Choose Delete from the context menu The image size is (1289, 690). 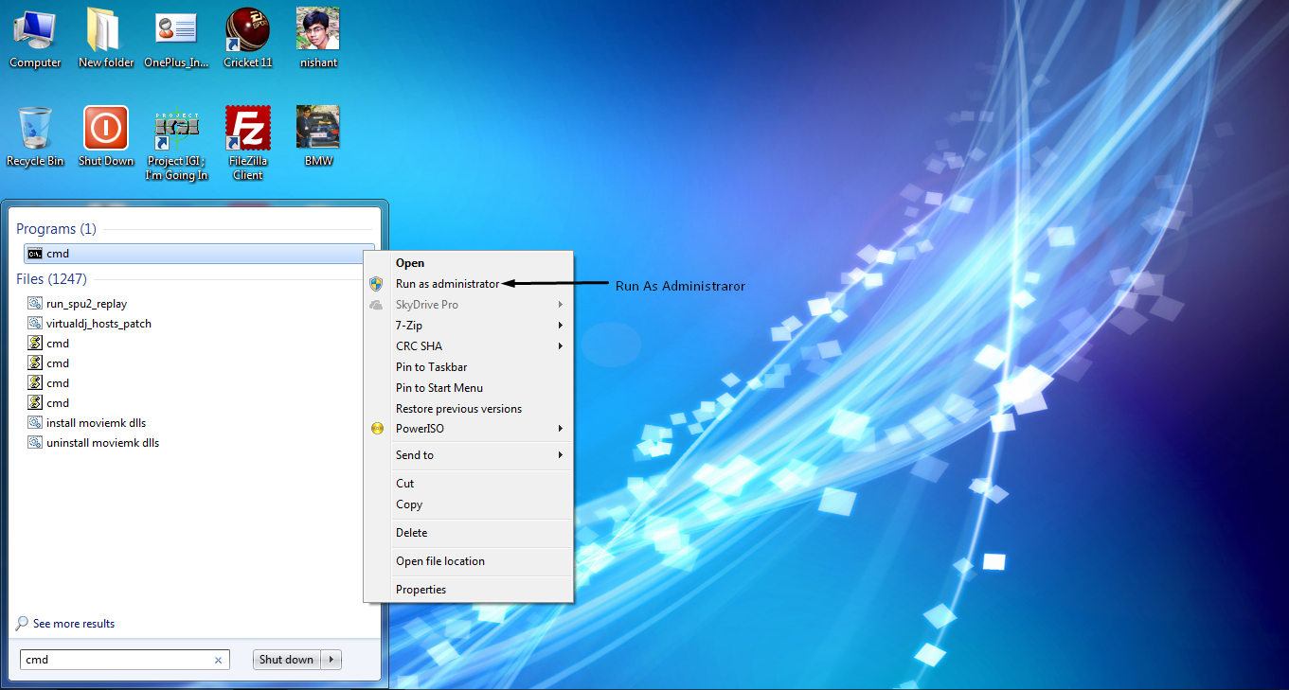pyautogui.click(x=469, y=533)
